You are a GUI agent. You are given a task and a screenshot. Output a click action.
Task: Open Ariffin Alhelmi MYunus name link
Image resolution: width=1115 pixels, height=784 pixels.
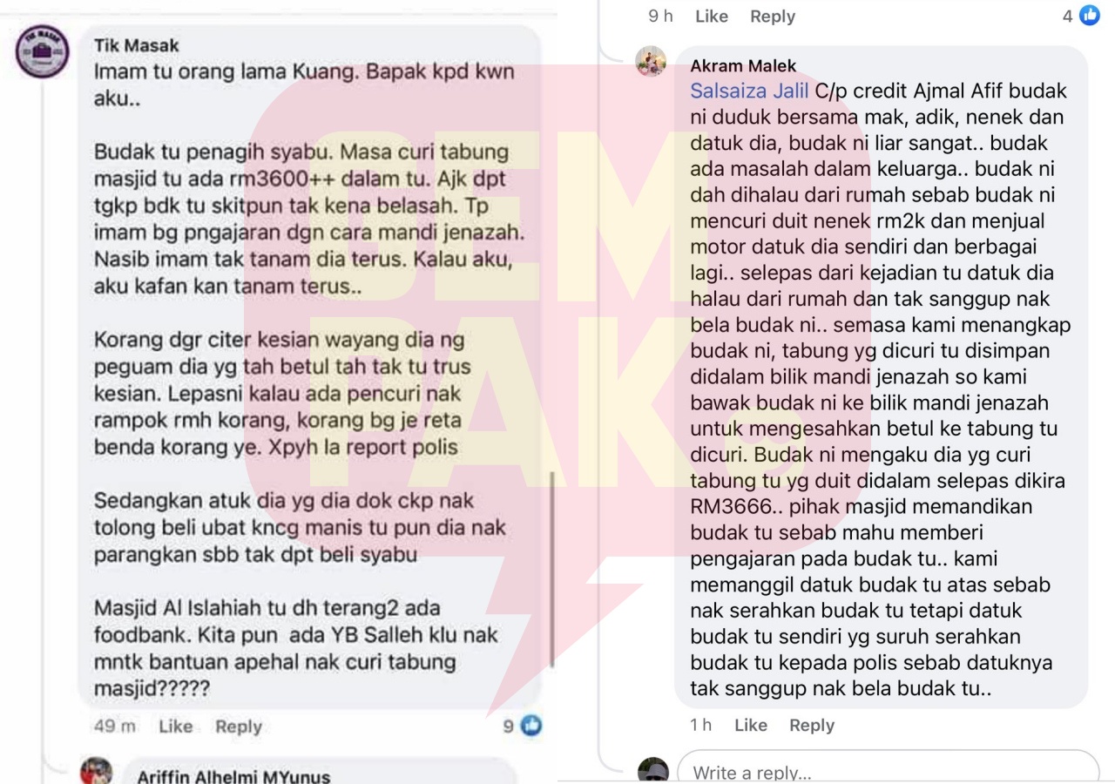[233, 776]
